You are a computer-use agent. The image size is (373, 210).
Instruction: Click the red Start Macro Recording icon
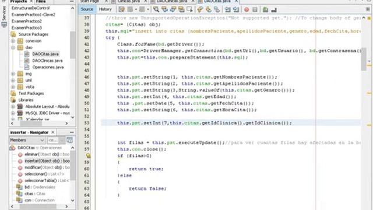[x=247, y=9]
